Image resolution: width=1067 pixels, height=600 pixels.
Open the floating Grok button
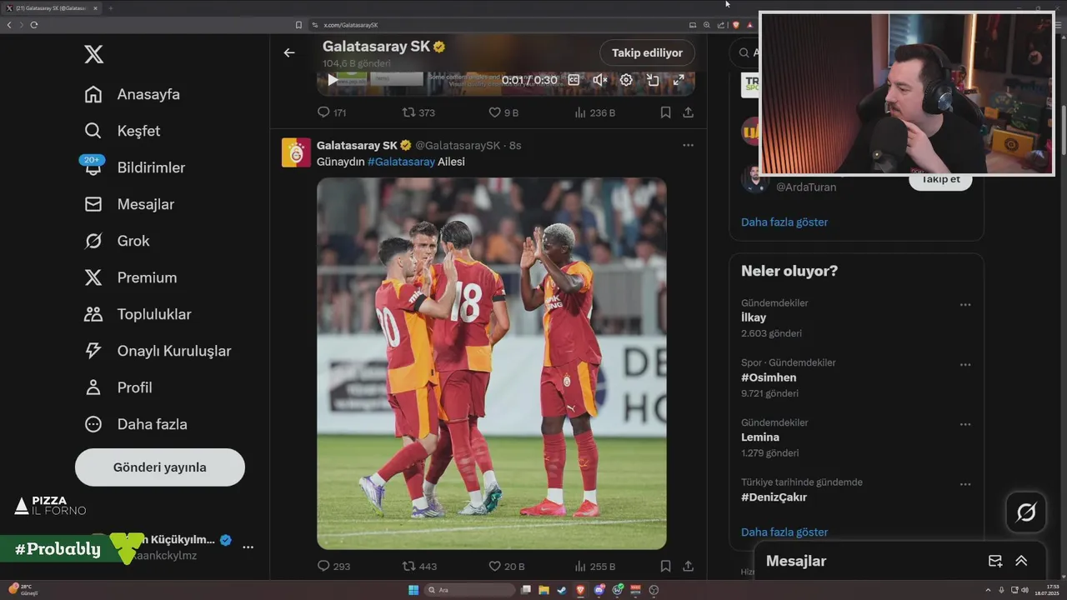coord(1026,512)
